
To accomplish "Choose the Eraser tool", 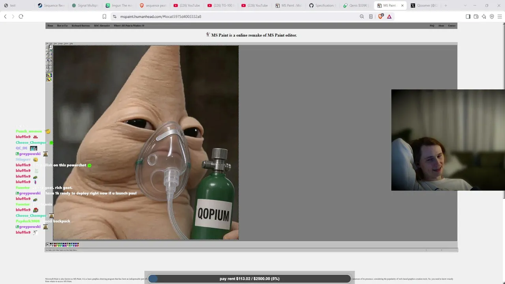I will click(47, 50).
